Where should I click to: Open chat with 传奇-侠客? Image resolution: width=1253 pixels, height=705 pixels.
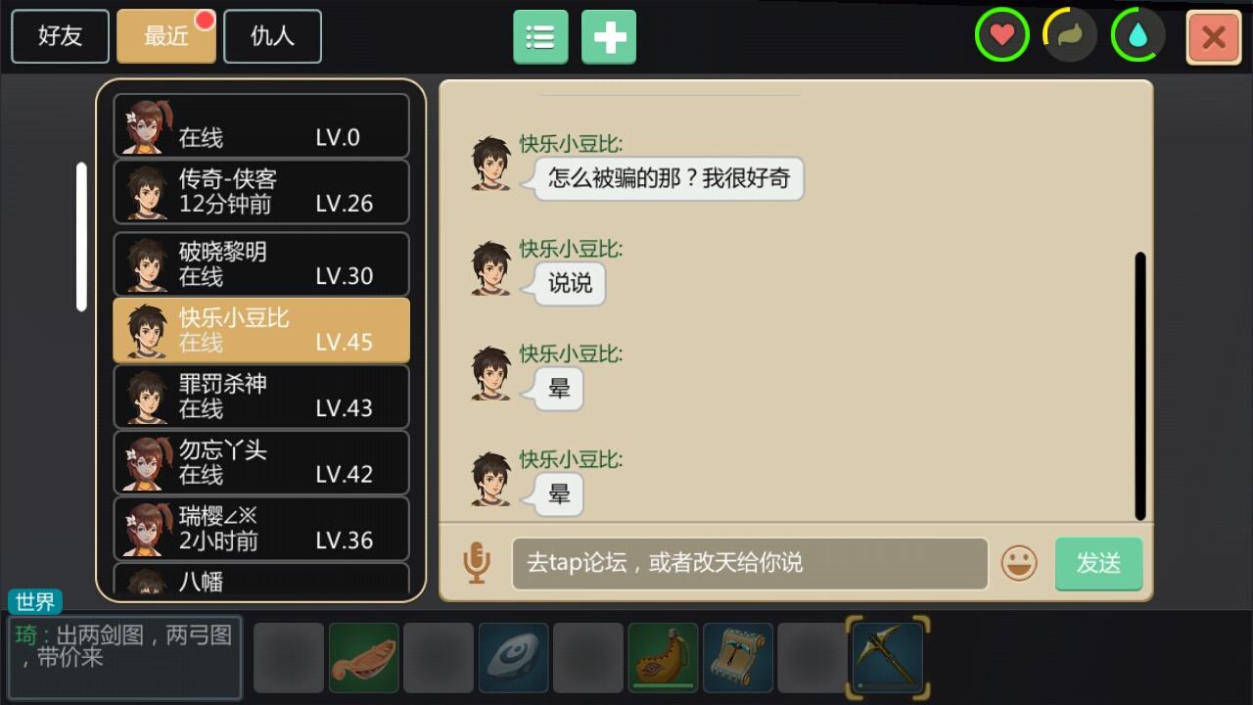[x=261, y=192]
